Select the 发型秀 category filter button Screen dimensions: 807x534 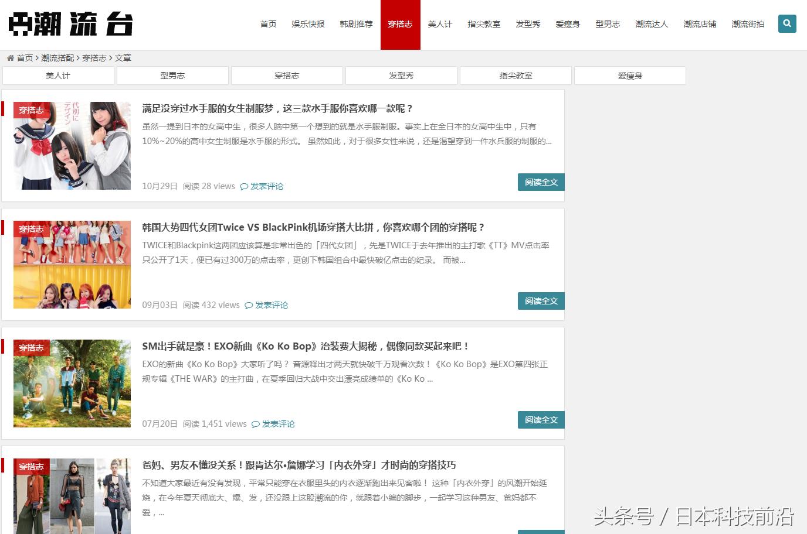point(401,75)
